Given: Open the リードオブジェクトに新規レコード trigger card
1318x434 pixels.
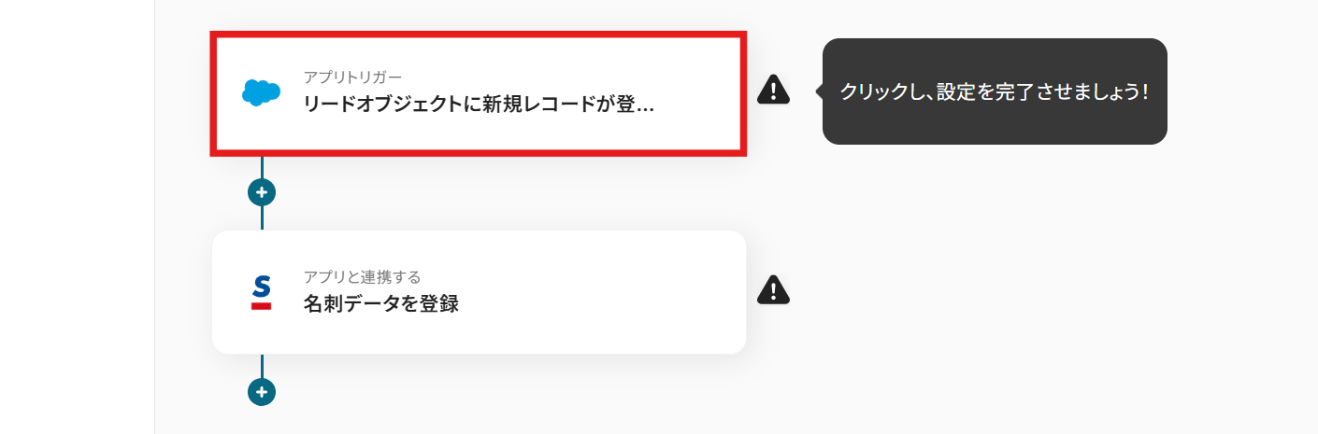Looking at the screenshot, I should pos(479,92).
